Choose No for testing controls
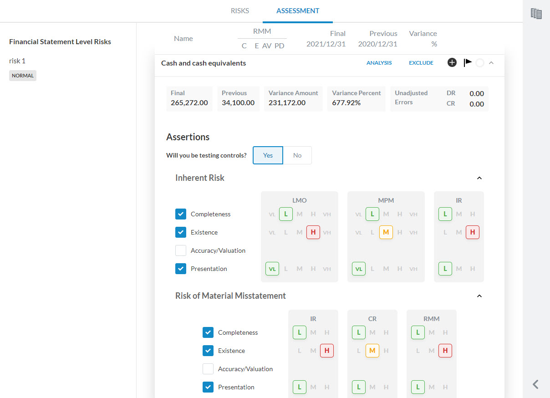Screen dimensions: 550x398 (x=297, y=155)
